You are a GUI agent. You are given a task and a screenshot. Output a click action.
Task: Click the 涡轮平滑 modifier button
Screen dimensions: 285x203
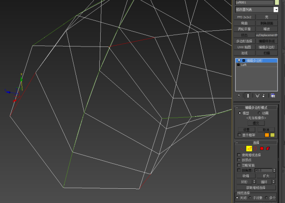244,29
